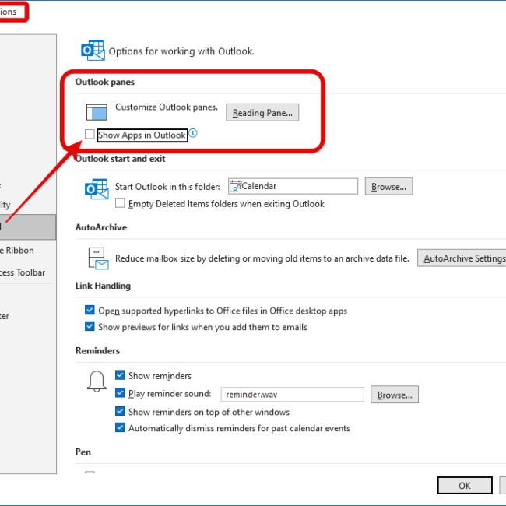The height and width of the screenshot is (506, 506).
Task: Disable the Show reminders checkbox
Action: (x=120, y=375)
